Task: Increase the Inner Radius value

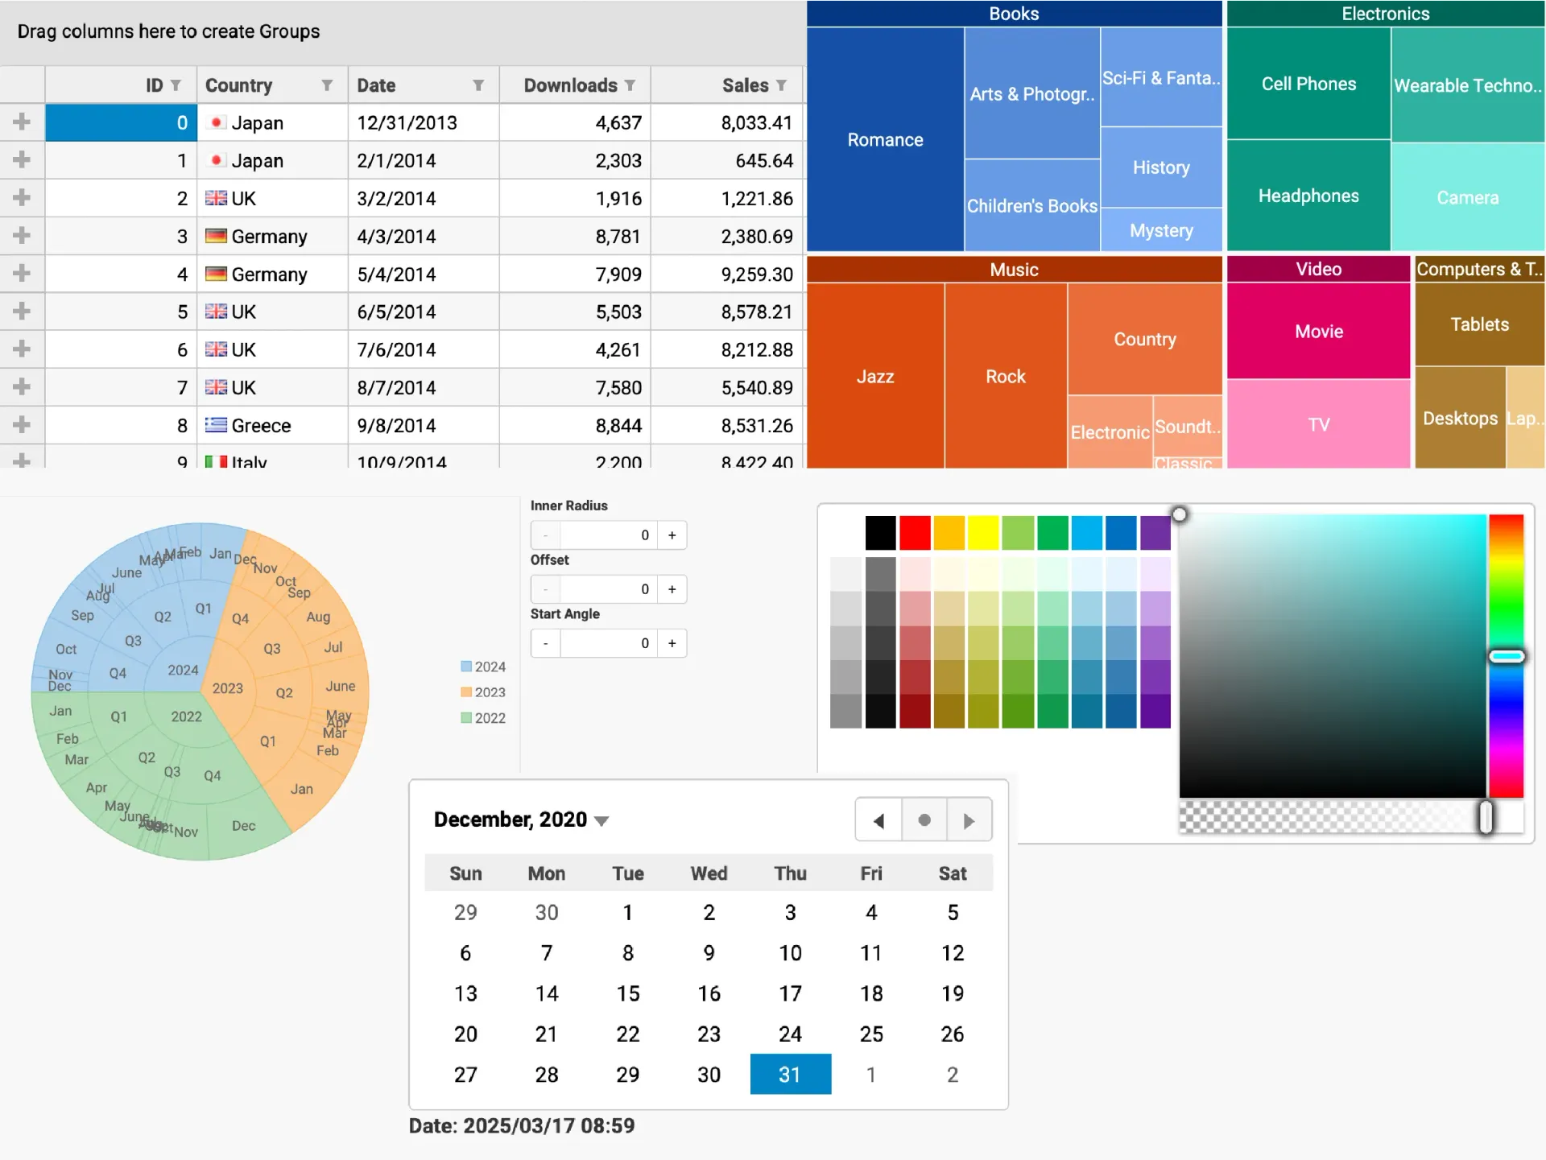Action: [672, 535]
